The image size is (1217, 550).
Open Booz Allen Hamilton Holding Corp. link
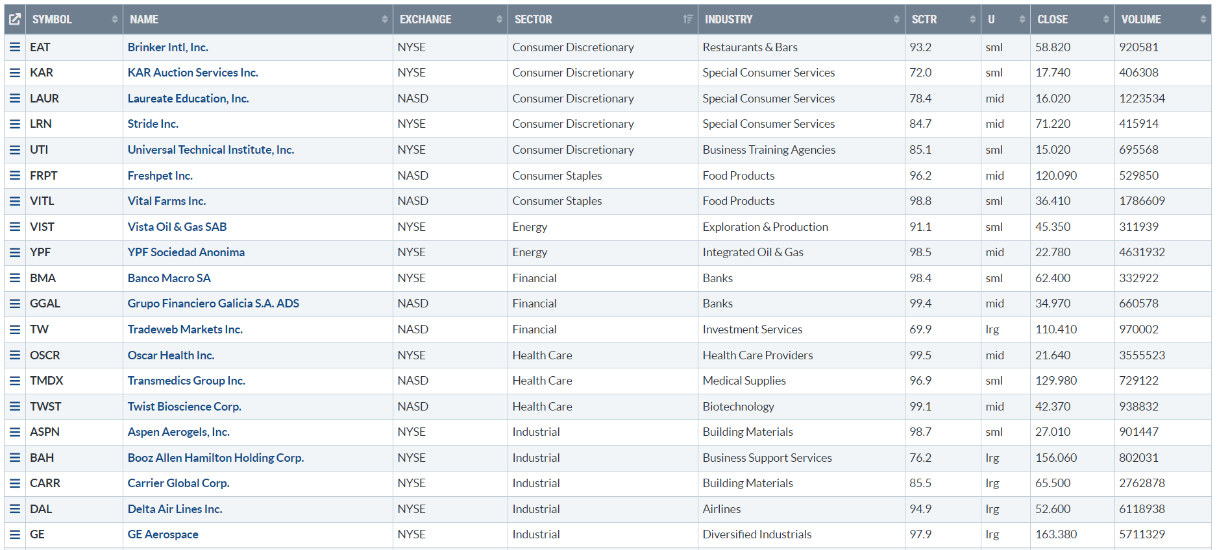pyautogui.click(x=215, y=458)
